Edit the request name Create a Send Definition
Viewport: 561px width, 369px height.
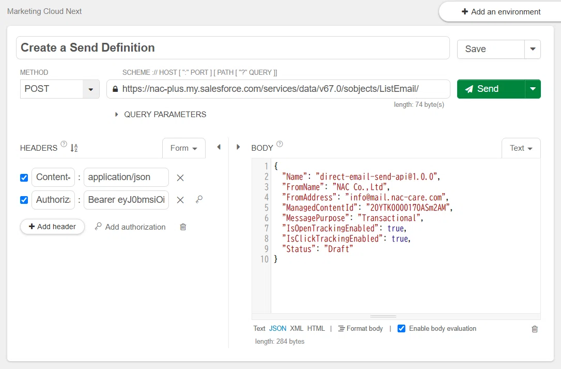(233, 47)
